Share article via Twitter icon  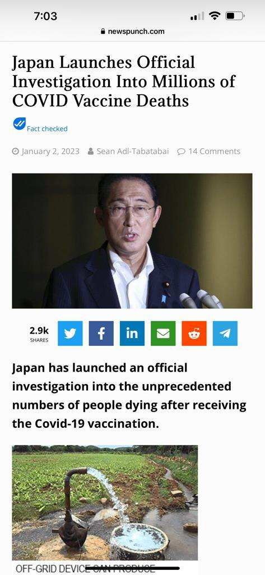(x=70, y=334)
